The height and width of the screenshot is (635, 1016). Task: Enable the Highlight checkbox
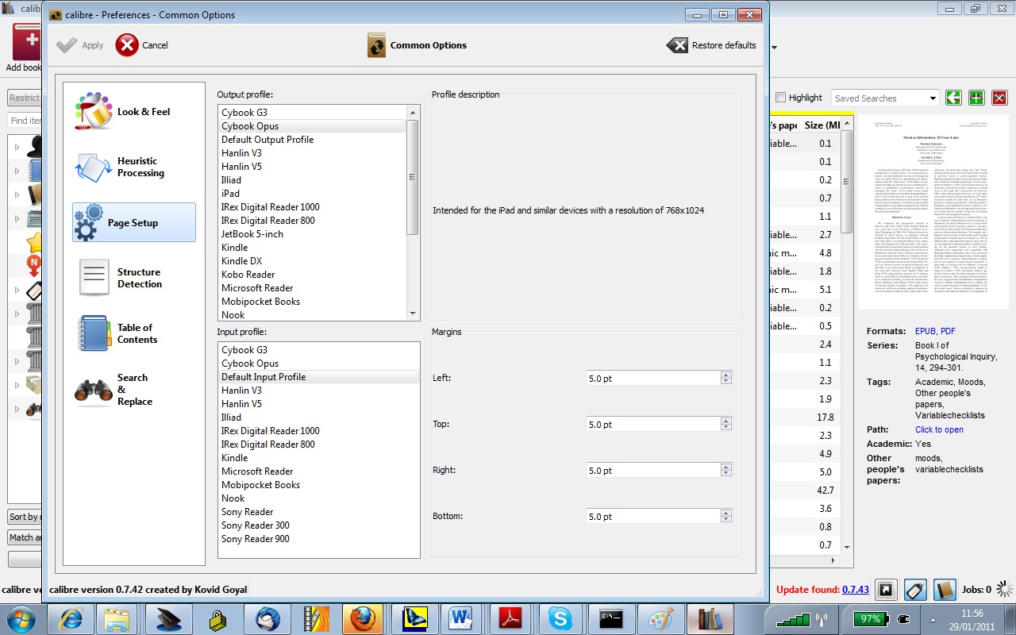pos(781,98)
